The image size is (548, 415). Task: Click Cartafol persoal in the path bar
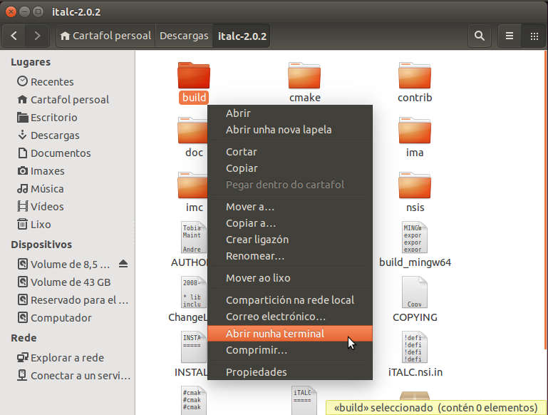pos(105,36)
